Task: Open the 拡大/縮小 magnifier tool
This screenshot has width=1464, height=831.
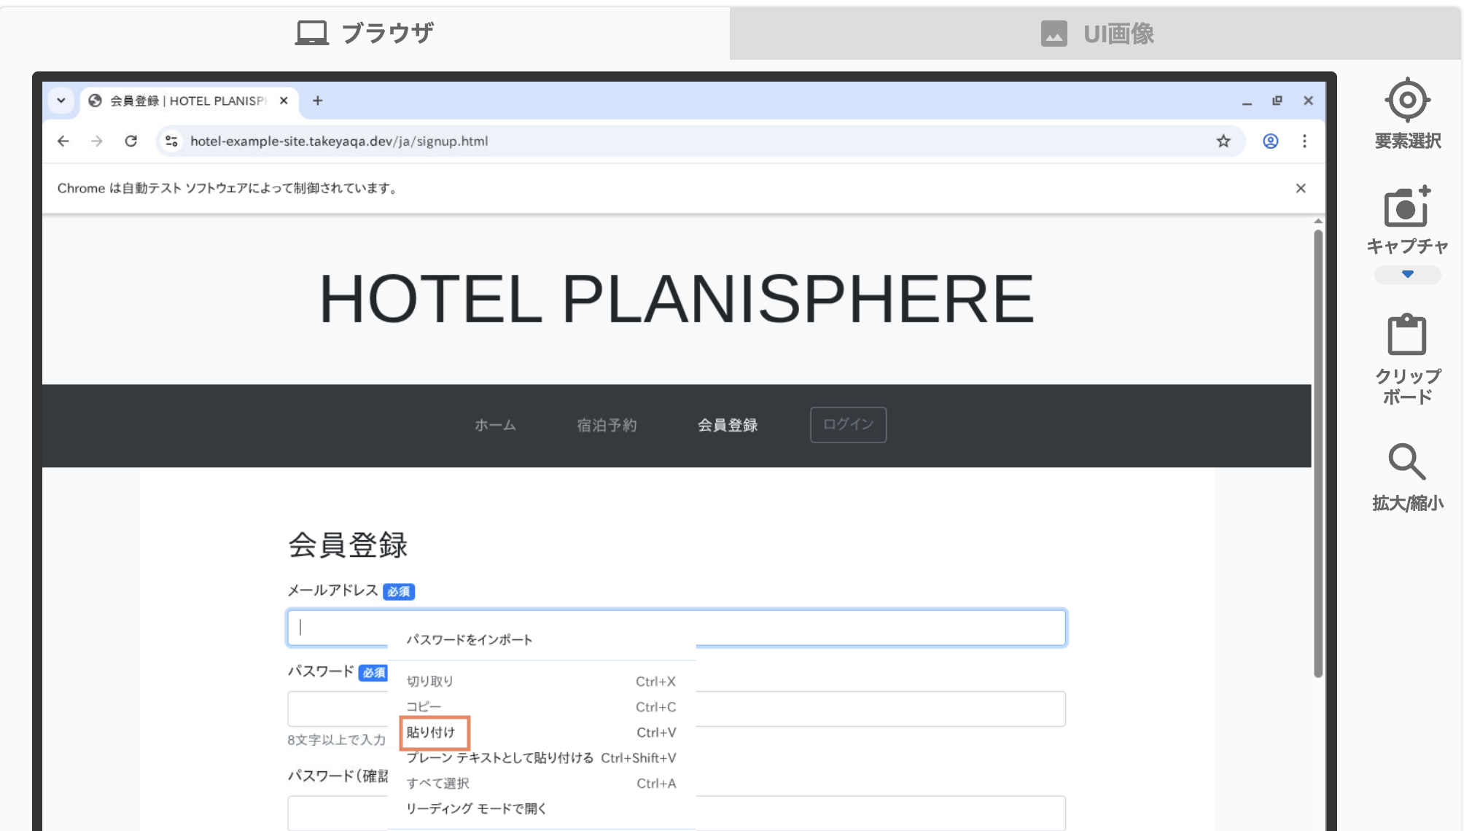Action: [1407, 462]
